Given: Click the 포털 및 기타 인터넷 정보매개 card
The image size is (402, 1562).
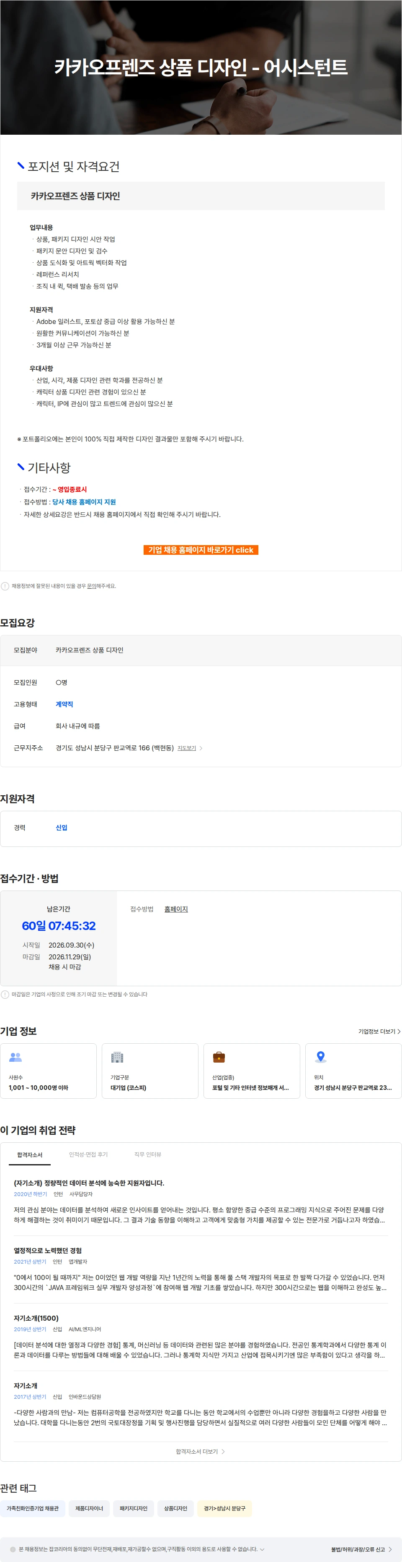Looking at the screenshot, I should (x=252, y=1070).
